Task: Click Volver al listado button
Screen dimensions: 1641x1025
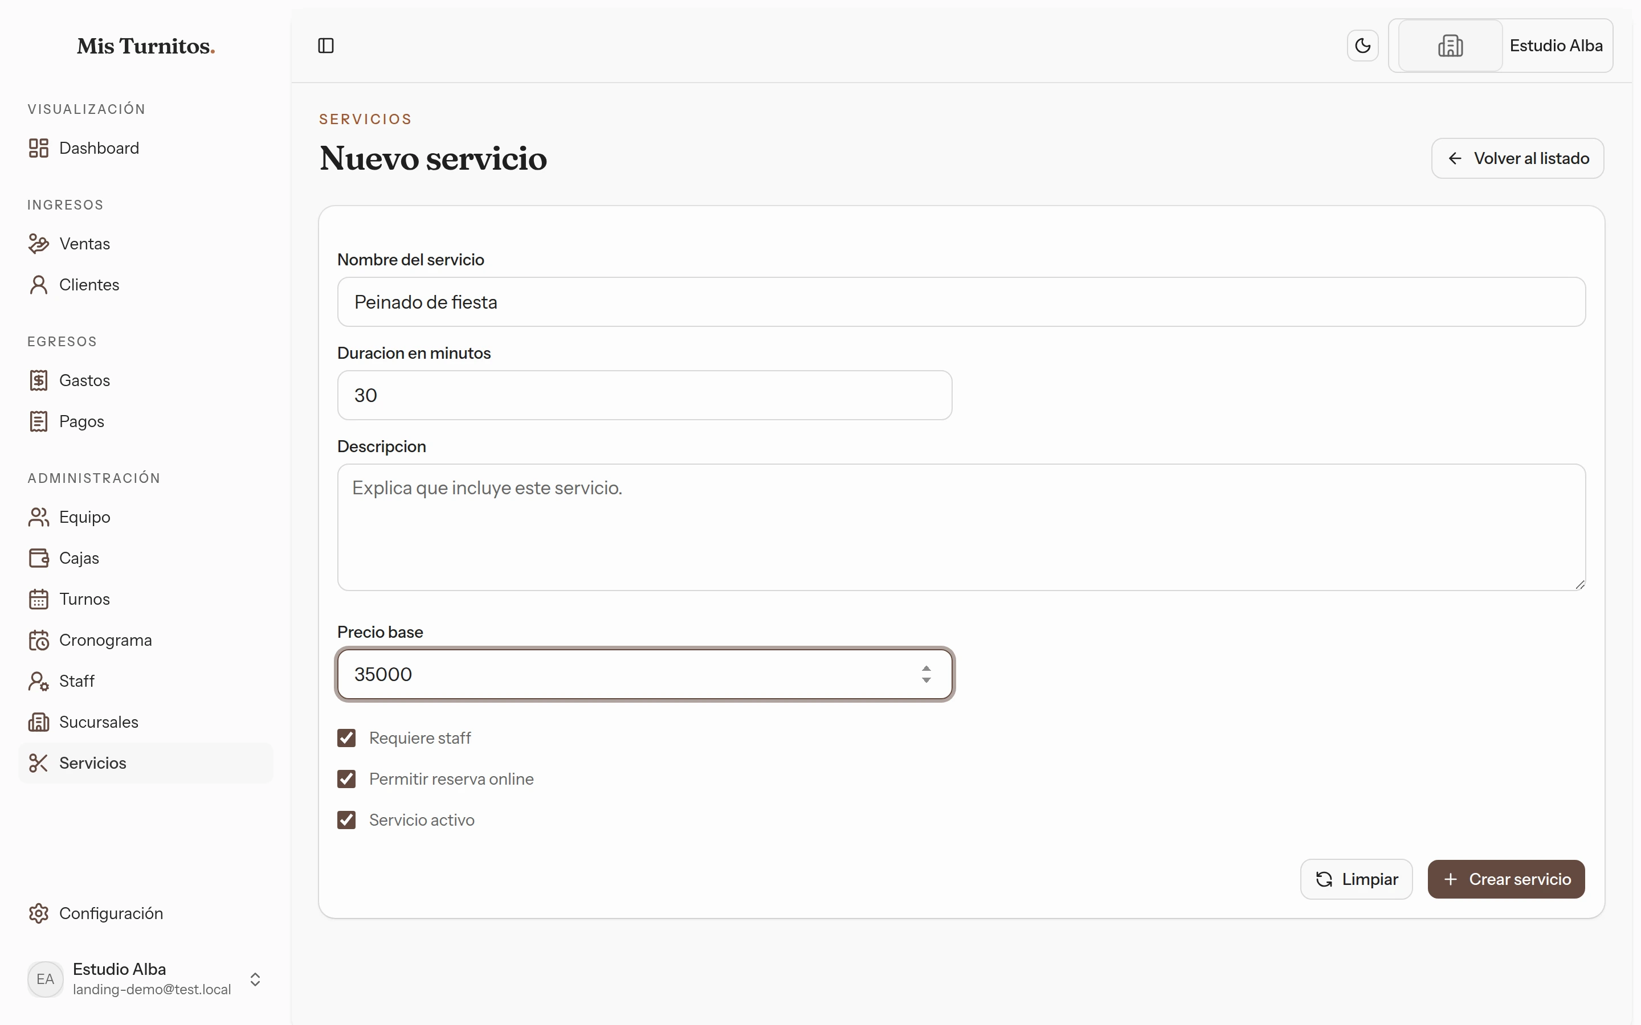Action: pyautogui.click(x=1517, y=158)
